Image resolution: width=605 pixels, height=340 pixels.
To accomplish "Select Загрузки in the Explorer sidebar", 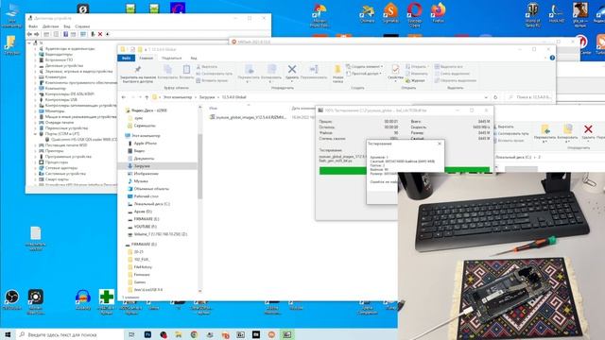I will coord(158,166).
